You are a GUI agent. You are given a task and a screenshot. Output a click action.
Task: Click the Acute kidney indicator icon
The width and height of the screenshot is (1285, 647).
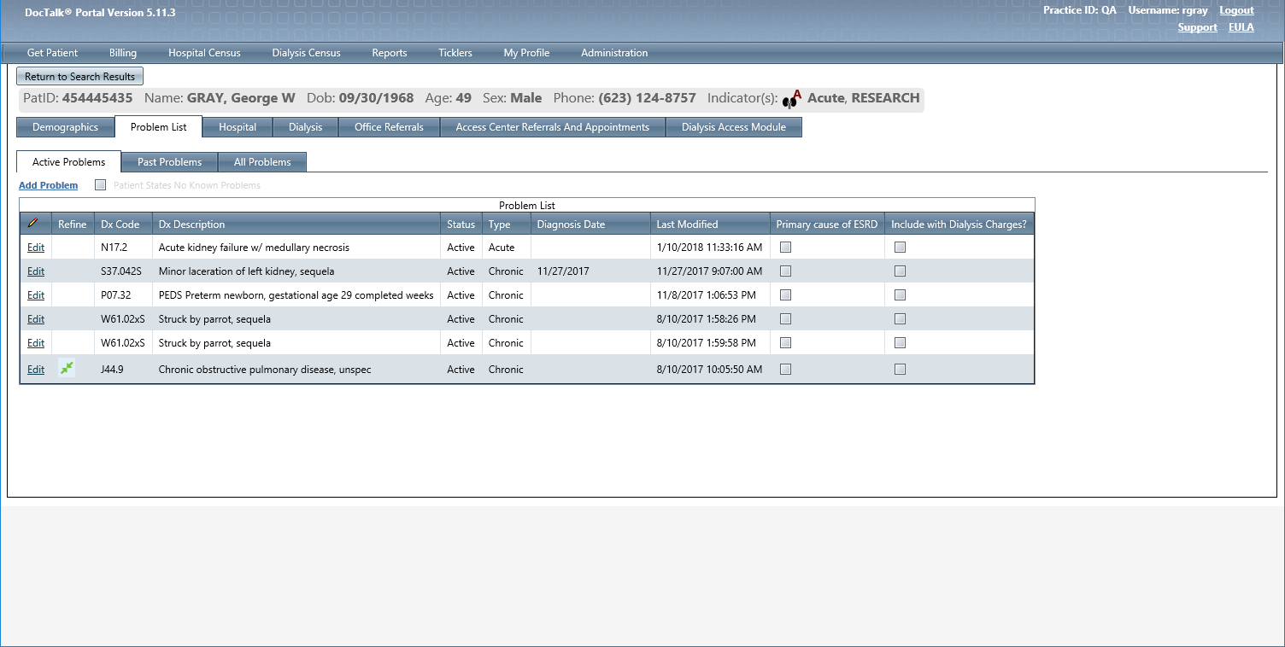(792, 99)
